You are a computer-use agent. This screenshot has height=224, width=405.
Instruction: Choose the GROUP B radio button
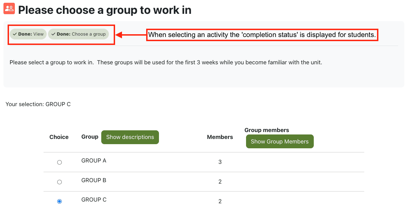pos(59,182)
